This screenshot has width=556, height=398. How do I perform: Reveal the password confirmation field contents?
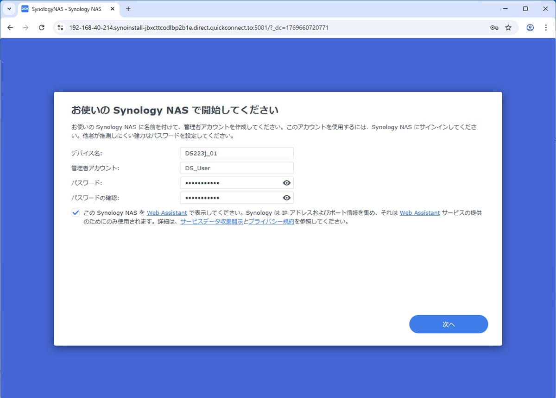tap(287, 198)
